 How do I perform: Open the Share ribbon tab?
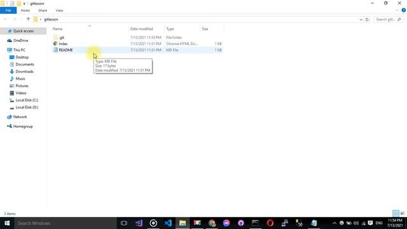click(x=43, y=10)
